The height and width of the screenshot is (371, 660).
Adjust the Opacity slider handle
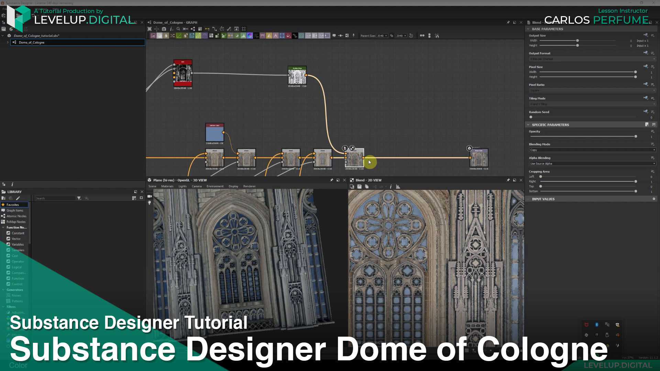(x=636, y=136)
